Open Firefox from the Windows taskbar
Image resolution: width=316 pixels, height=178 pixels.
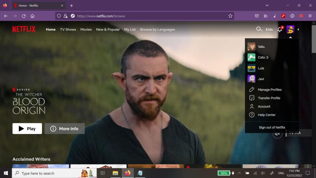coord(128,173)
